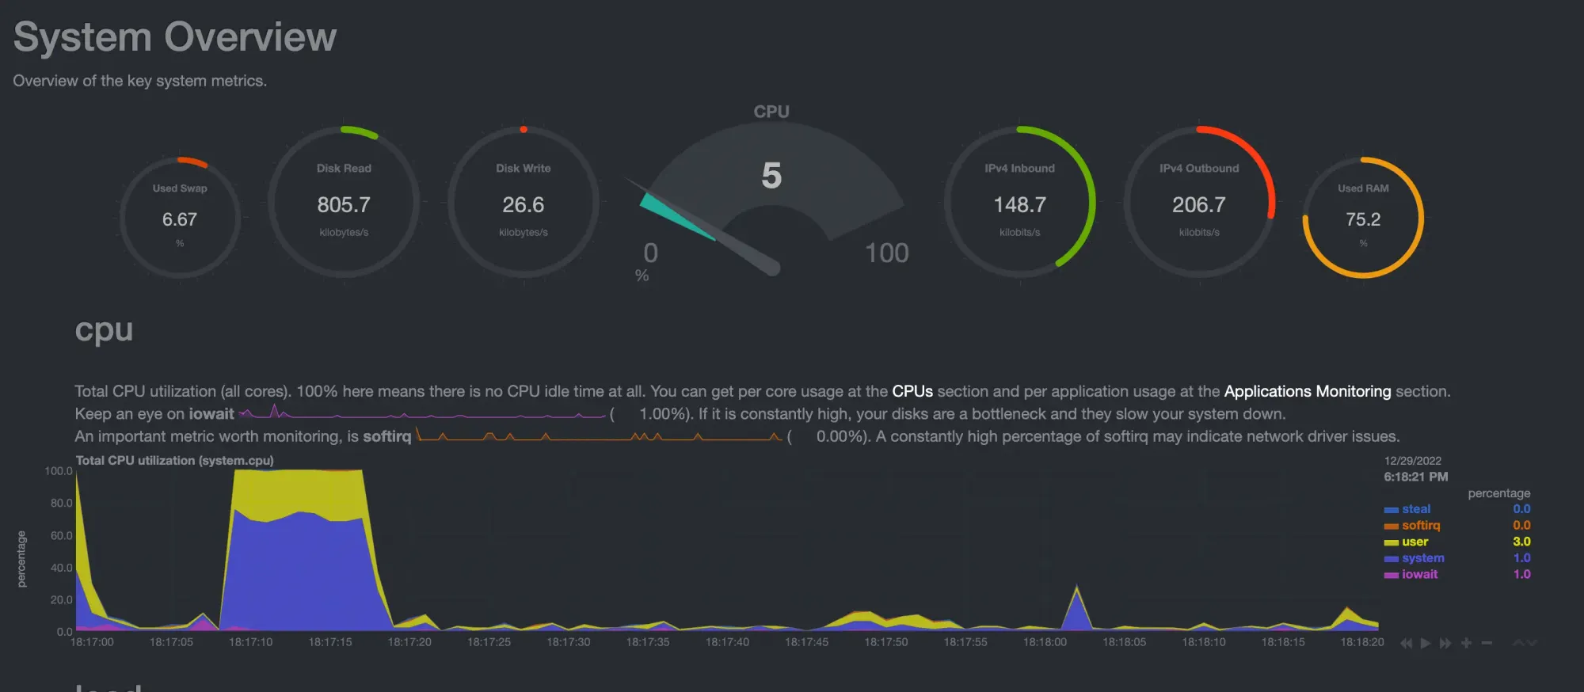Click the central CPU gauge value
This screenshot has width=1584, height=692.
771,176
